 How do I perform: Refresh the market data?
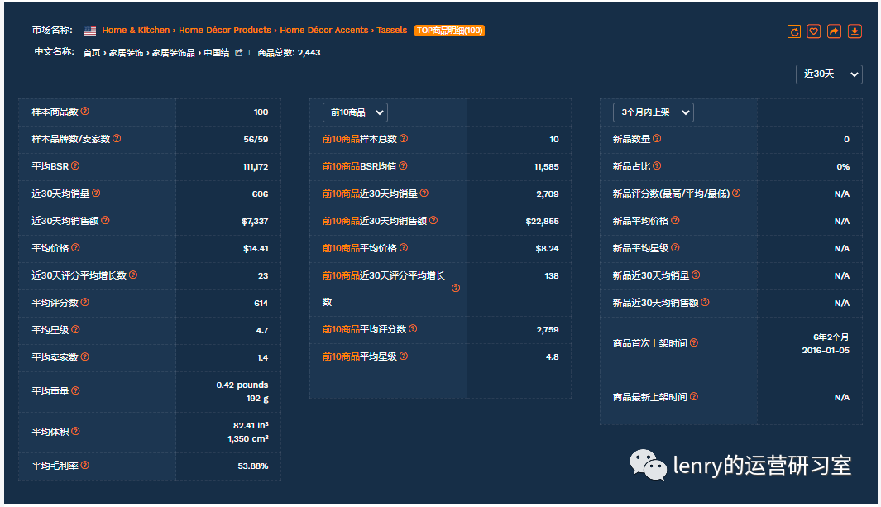793,30
